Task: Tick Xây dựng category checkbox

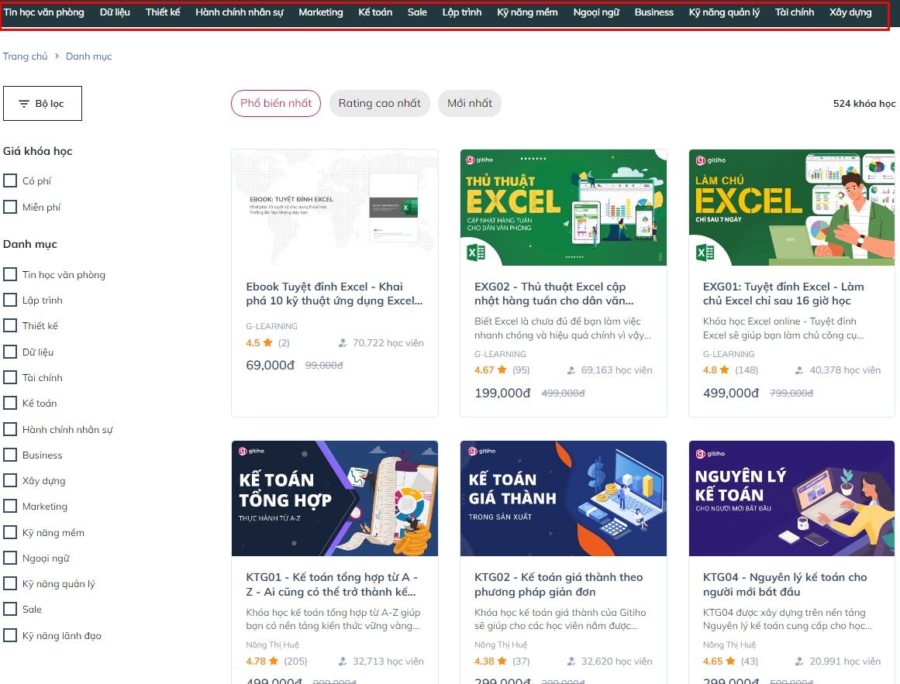Action: (10, 480)
